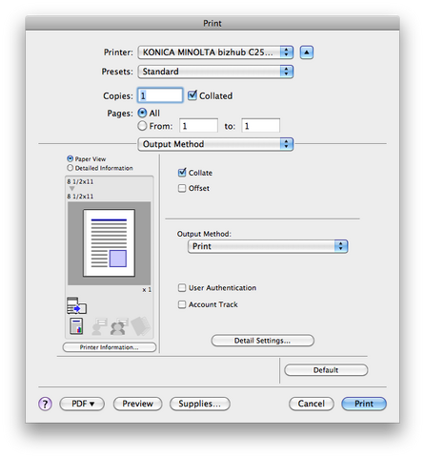This screenshot has height=458, width=425.
Task: Click in the Copies input field
Action: pyautogui.click(x=160, y=95)
